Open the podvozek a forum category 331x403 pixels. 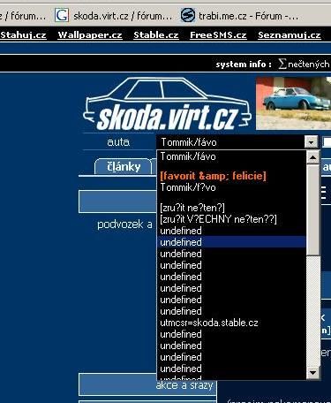tap(124, 224)
